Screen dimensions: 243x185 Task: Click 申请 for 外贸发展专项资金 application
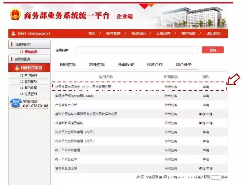(206, 87)
